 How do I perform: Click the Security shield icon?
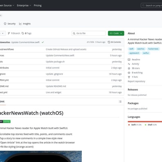click(x=5, y=24)
